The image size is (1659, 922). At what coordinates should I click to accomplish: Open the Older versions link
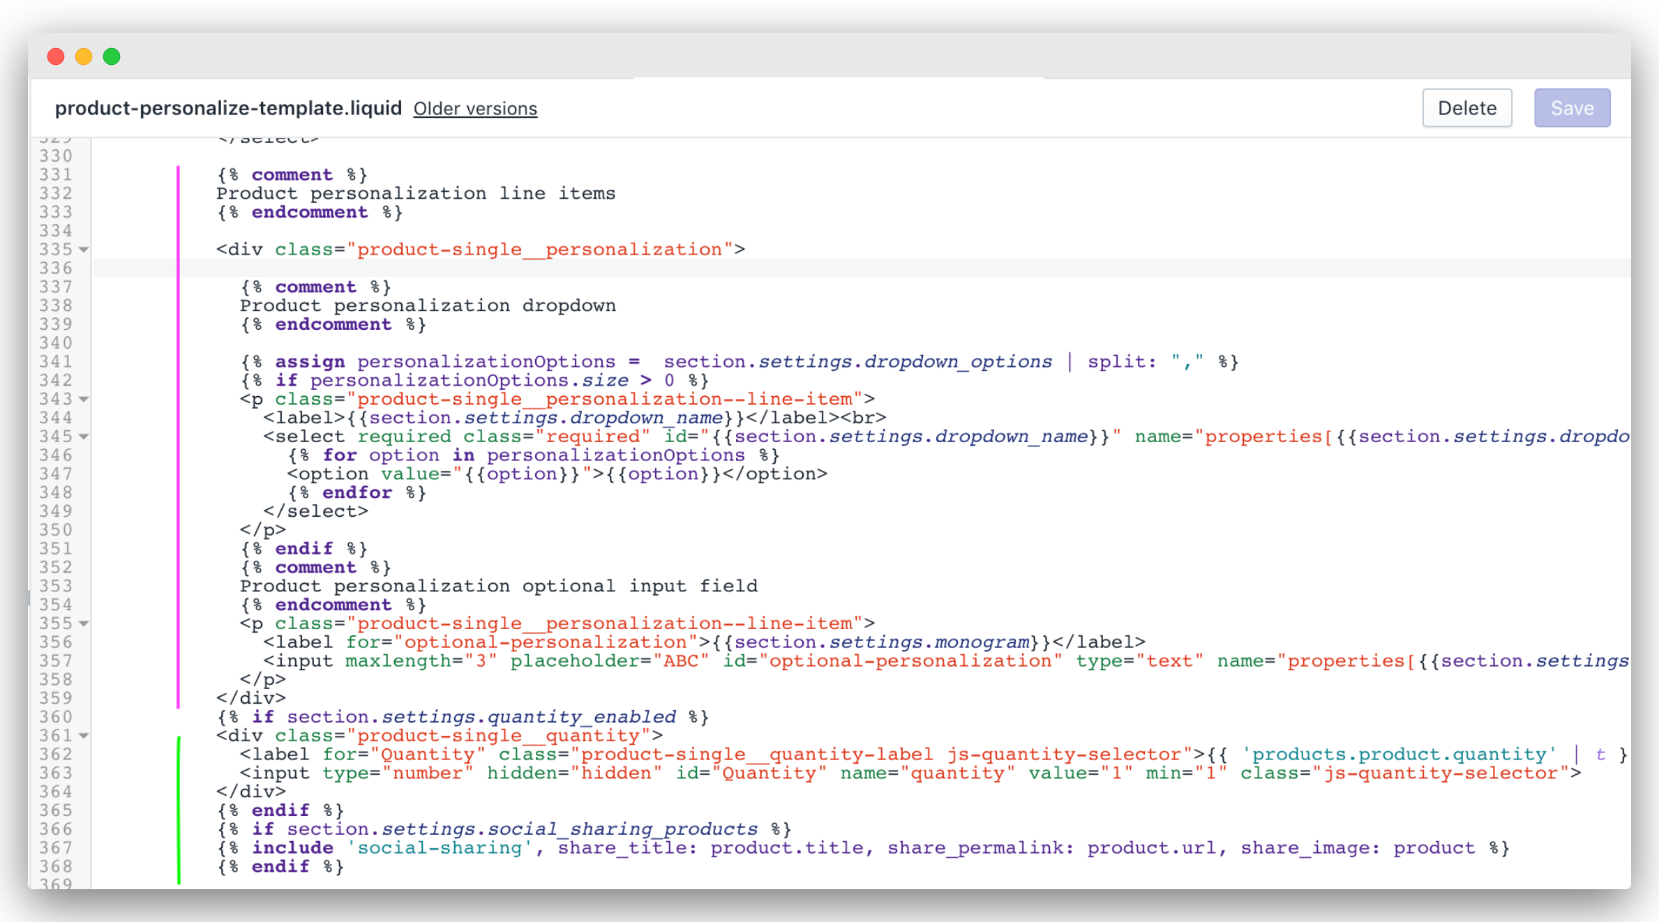475,109
